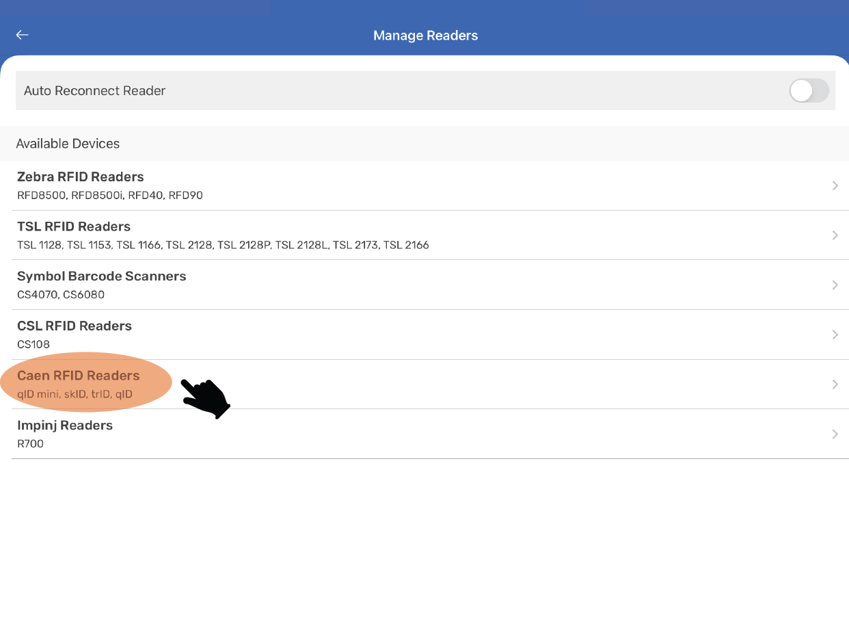
Task: Select Zebra RFID Readers title
Action: (x=80, y=177)
